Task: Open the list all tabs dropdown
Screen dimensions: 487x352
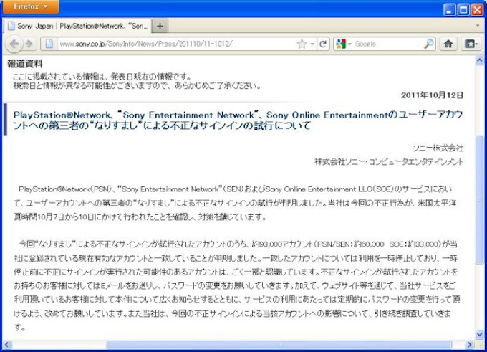Action: pos(478,26)
